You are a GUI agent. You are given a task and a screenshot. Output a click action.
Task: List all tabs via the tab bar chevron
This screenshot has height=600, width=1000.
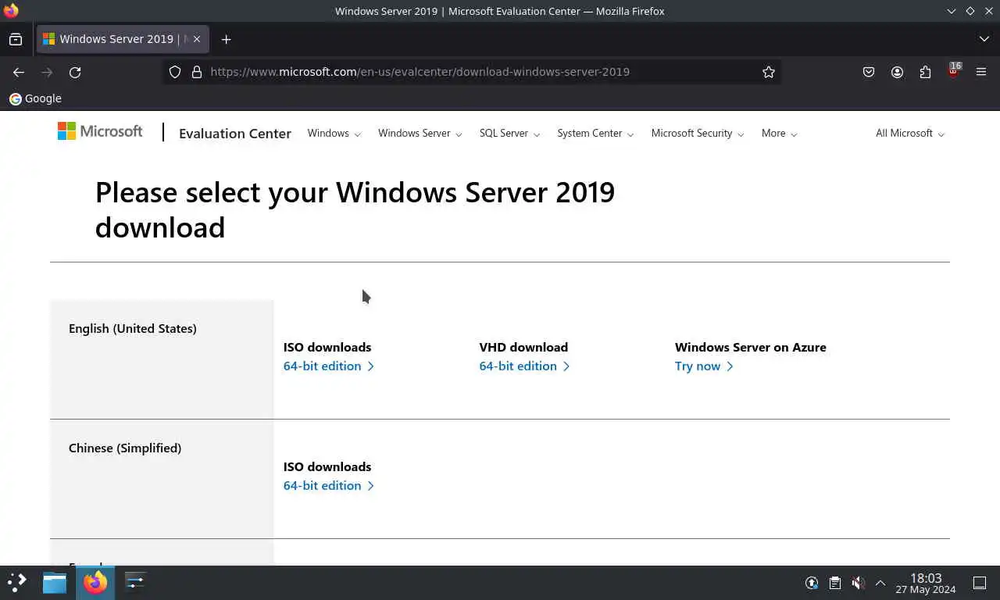click(x=984, y=39)
